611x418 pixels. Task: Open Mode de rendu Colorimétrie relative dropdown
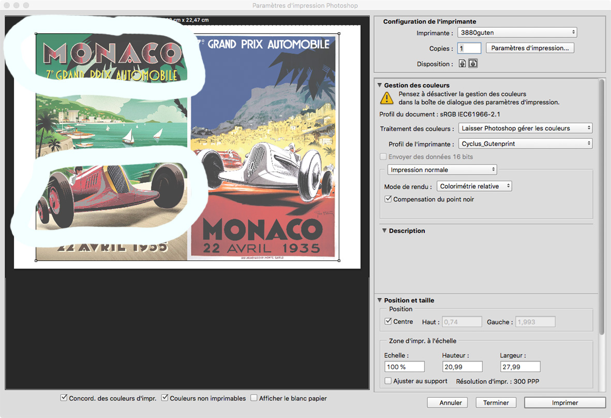click(x=474, y=186)
